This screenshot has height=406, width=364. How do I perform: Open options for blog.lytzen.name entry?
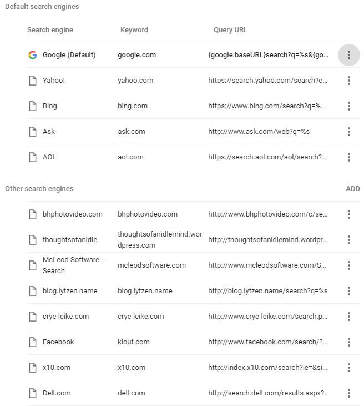point(349,291)
